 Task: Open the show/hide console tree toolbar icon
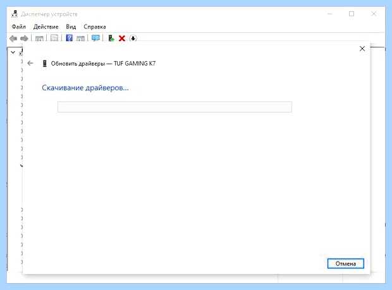coord(39,39)
